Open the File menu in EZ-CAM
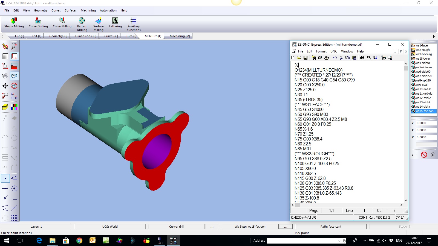Screen dimensions: 438x246 click(x=7, y=10)
